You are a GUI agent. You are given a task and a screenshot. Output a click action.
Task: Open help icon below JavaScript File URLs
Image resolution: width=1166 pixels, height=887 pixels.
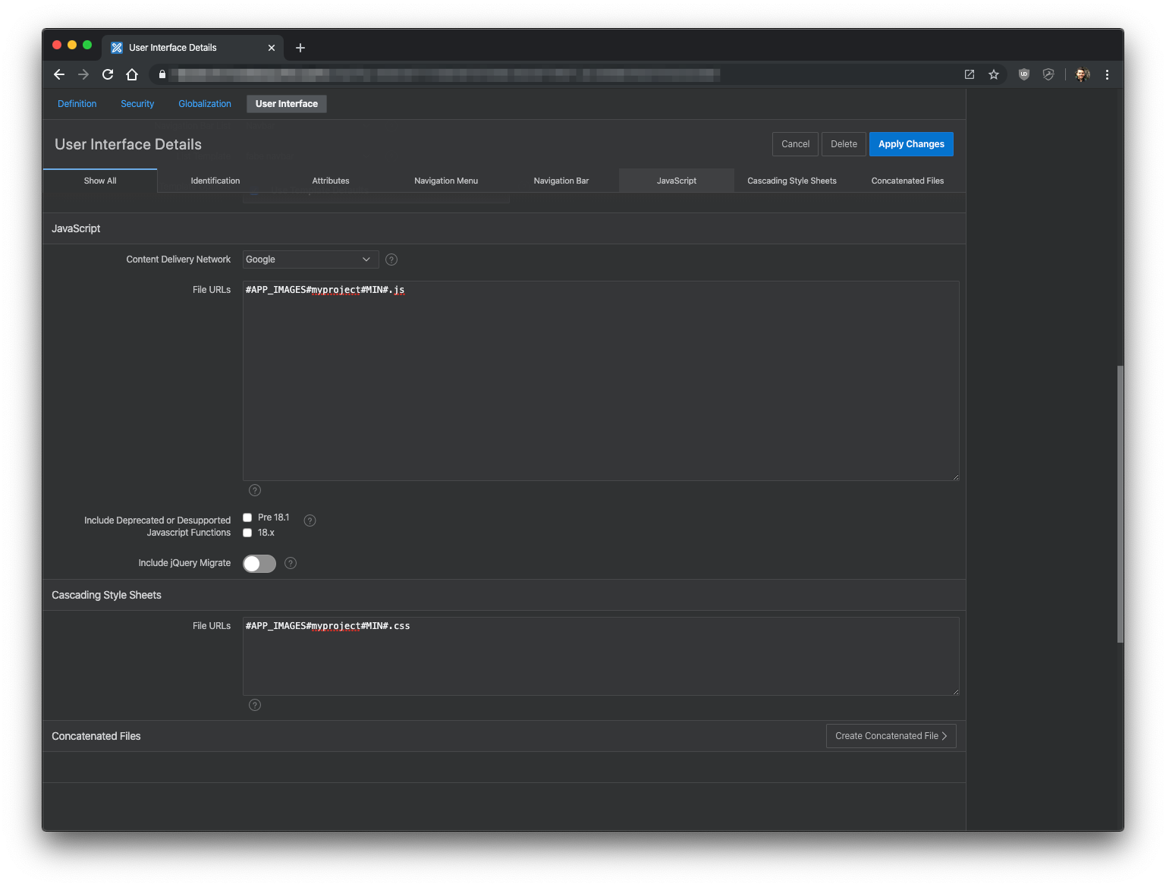pyautogui.click(x=255, y=490)
